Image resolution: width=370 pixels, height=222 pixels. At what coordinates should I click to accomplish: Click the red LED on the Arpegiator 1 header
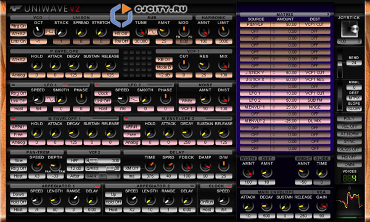coord(97,186)
